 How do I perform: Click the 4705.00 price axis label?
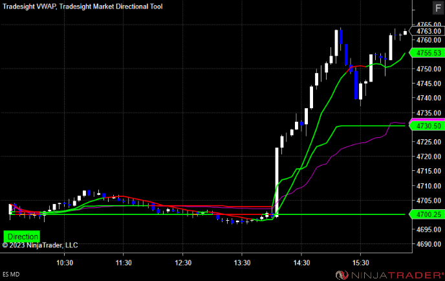pos(429,200)
